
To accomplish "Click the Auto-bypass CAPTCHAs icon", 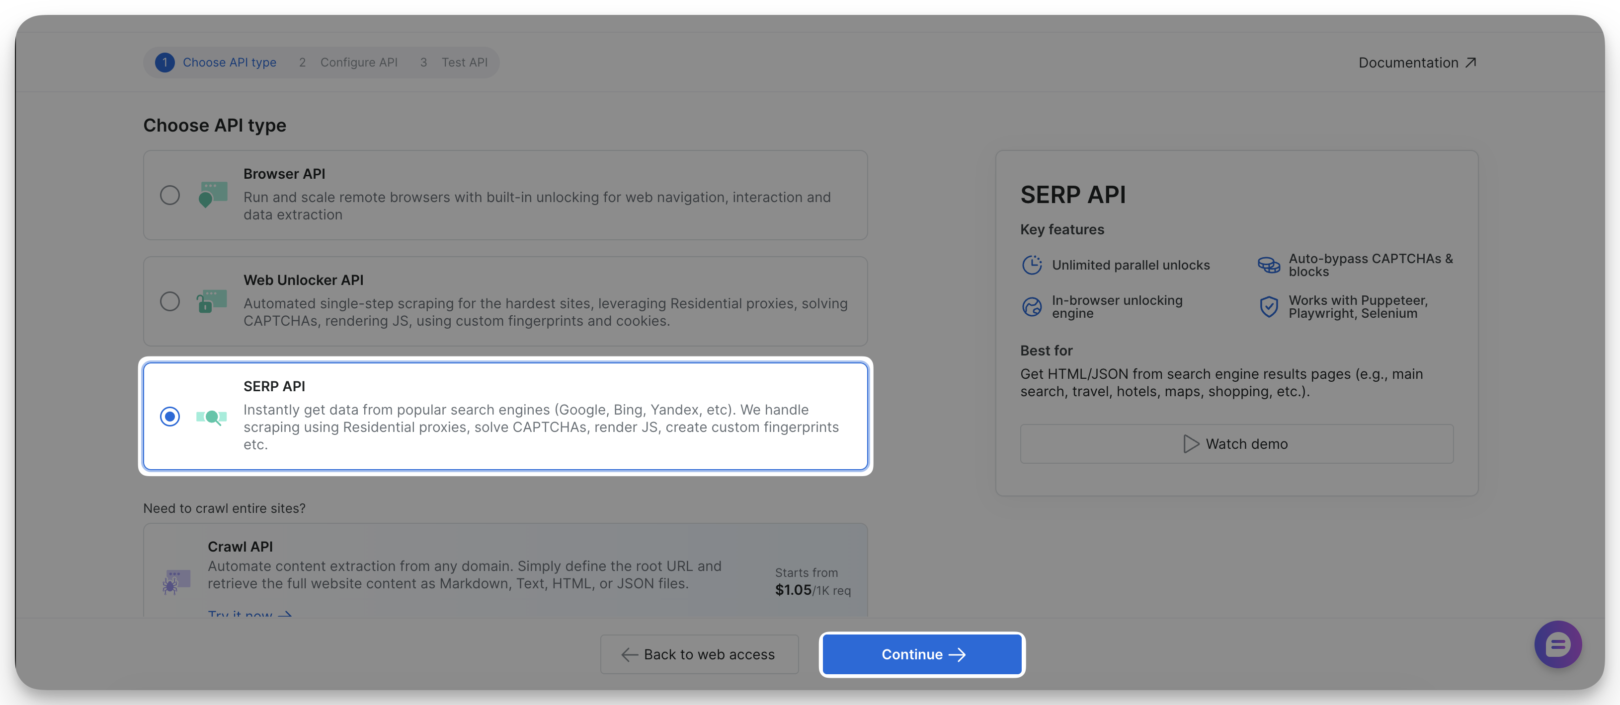I will pos(1269,265).
